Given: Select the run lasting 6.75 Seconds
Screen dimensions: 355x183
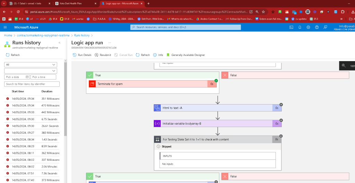Looking at the screenshot, I should click(x=32, y=119).
